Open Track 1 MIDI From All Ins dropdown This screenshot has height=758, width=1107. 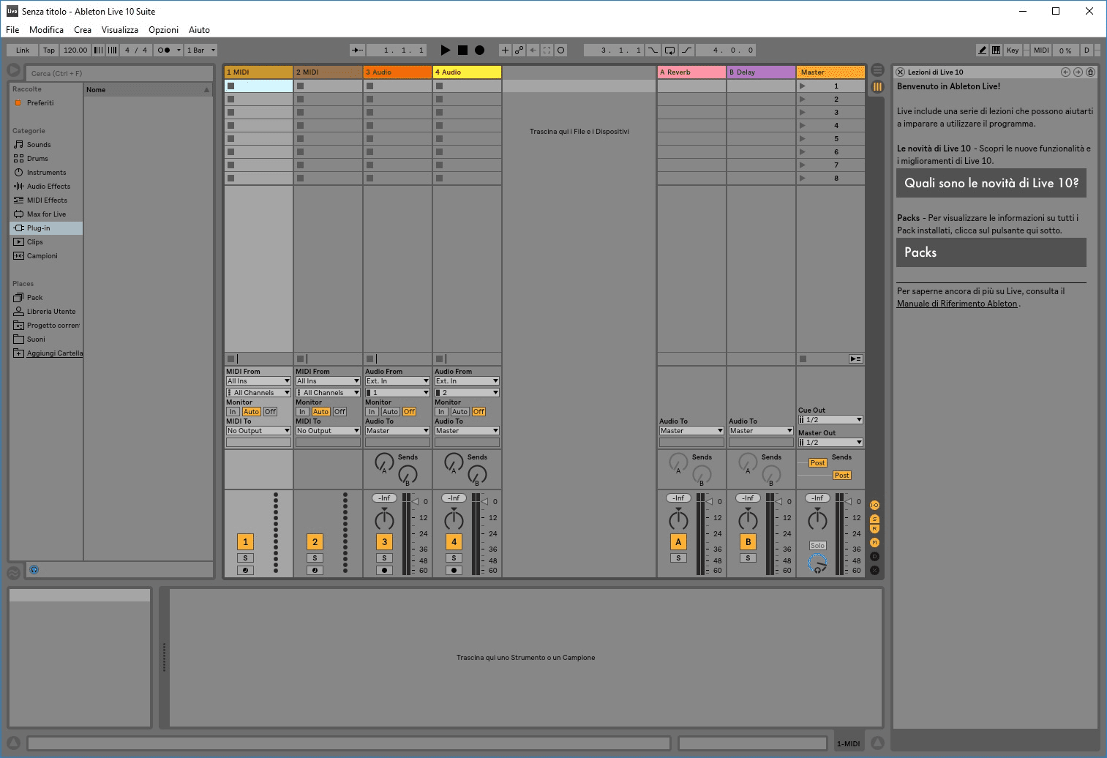tap(258, 381)
